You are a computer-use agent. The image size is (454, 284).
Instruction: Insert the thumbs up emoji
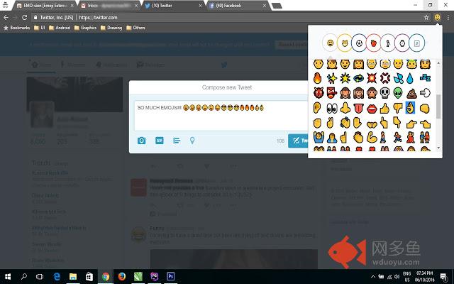[x=384, y=108]
